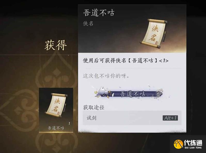The height and width of the screenshot is (153, 206).
Task: Click the small scroll icon in reward card
Action: click(x=56, y=105)
